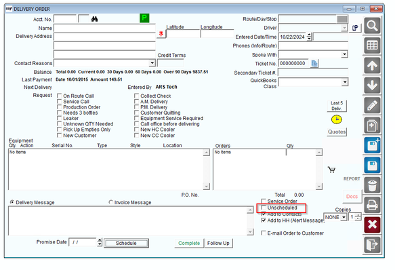Enable A.M. Delivery checkbox

[x=137, y=102]
